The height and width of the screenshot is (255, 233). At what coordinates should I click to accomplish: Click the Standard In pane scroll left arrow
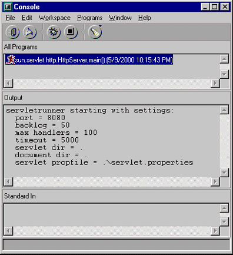(x=8, y=231)
